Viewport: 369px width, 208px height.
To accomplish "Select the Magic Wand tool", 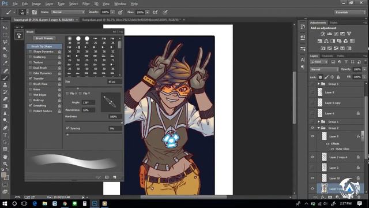I will tap(5, 49).
